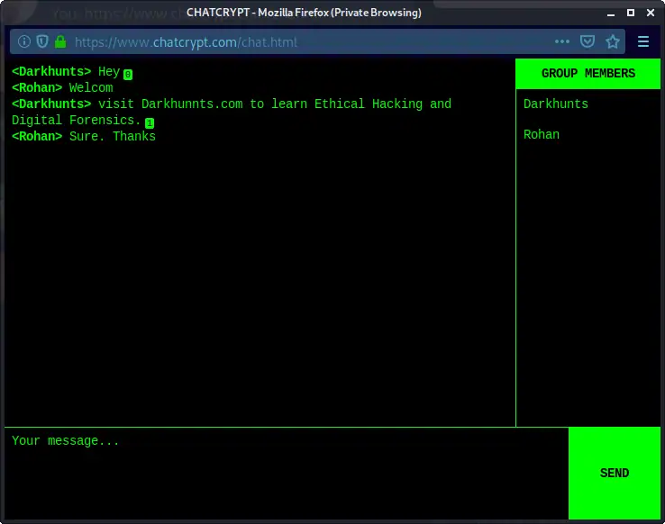Click the '<Rohan> Welcom' message
Screen dimensions: 665x524
point(62,88)
